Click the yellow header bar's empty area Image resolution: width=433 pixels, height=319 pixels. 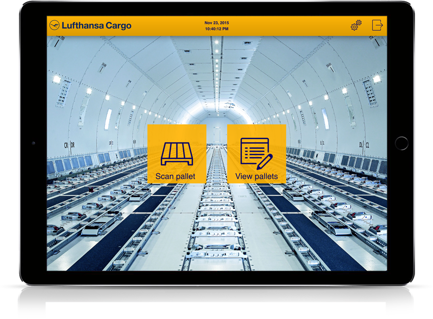(x=287, y=26)
